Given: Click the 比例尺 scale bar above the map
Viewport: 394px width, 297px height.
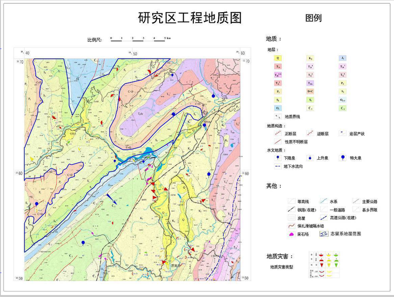Looking at the screenshot, I should click(140, 39).
